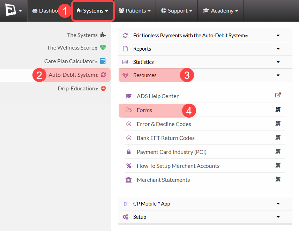Click the pinwheel icon for Merchant Statements

[278, 179]
